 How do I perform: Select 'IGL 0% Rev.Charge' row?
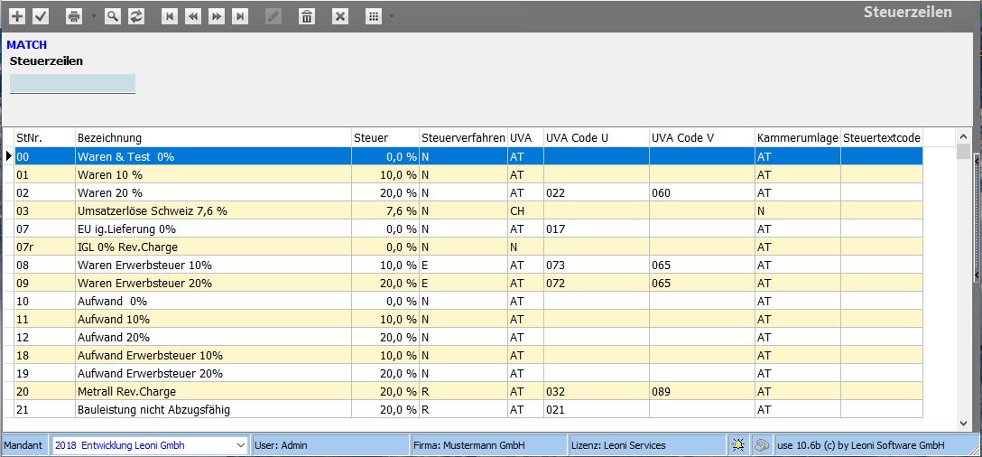point(468,247)
